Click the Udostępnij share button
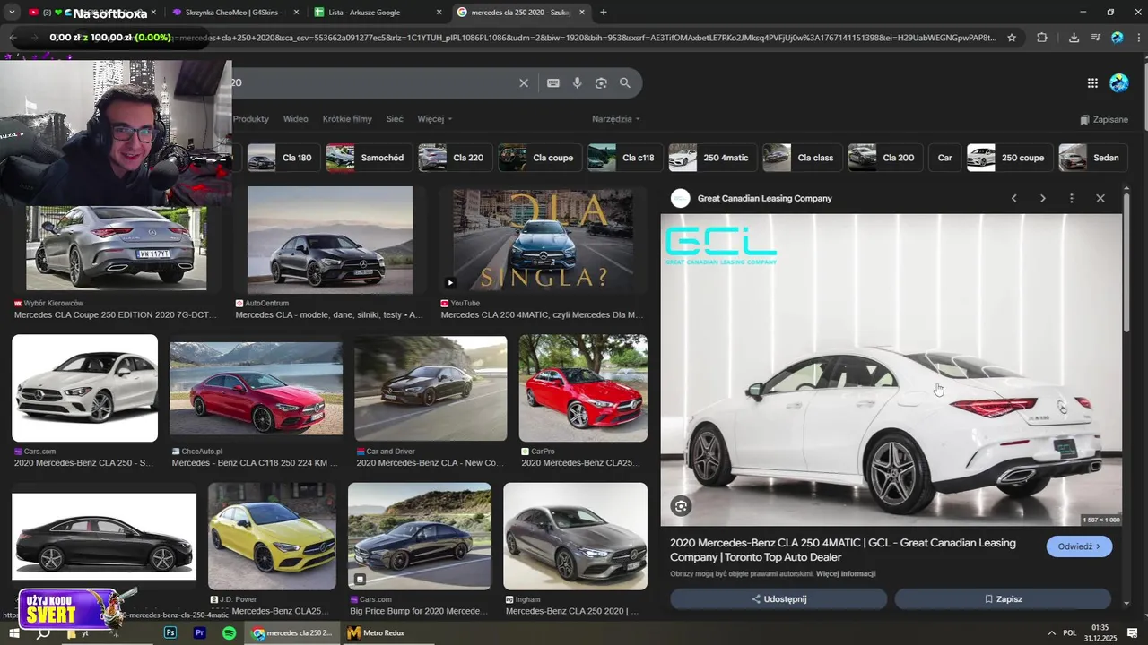This screenshot has width=1148, height=645. pos(778,598)
